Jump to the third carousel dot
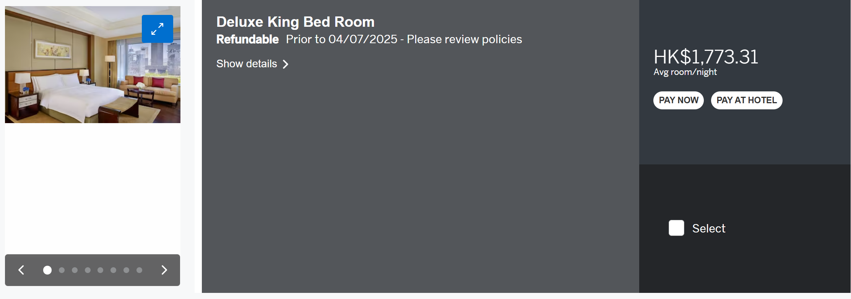The width and height of the screenshot is (851, 299). (75, 270)
